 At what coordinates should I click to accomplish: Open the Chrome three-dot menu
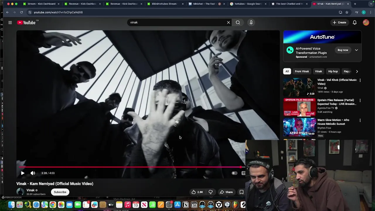pos(371,12)
